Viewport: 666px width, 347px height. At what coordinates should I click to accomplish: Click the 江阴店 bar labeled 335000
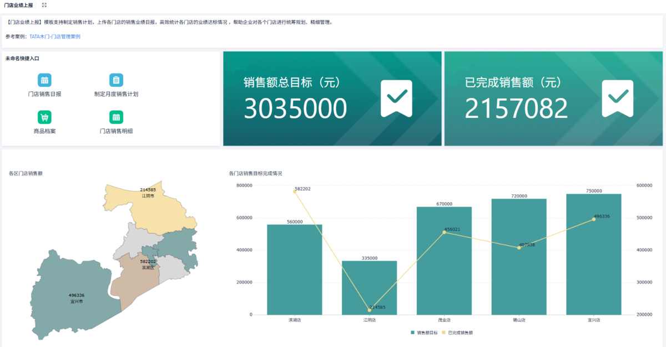click(x=369, y=288)
